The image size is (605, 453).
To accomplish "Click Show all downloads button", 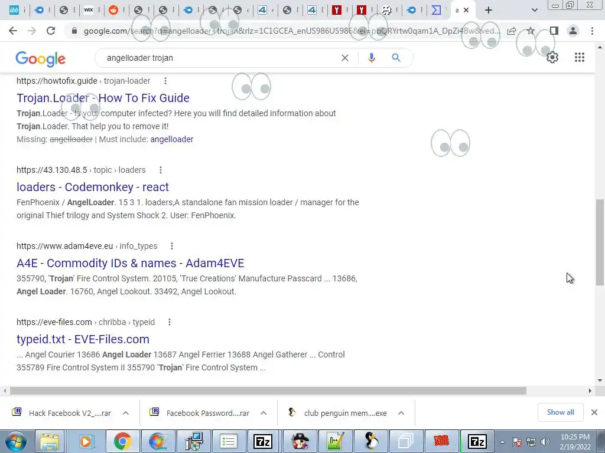I will pos(560,412).
